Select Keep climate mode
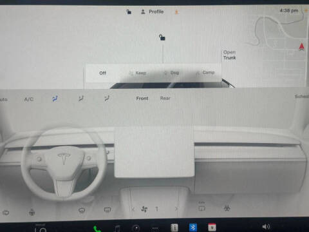 pos(138,73)
